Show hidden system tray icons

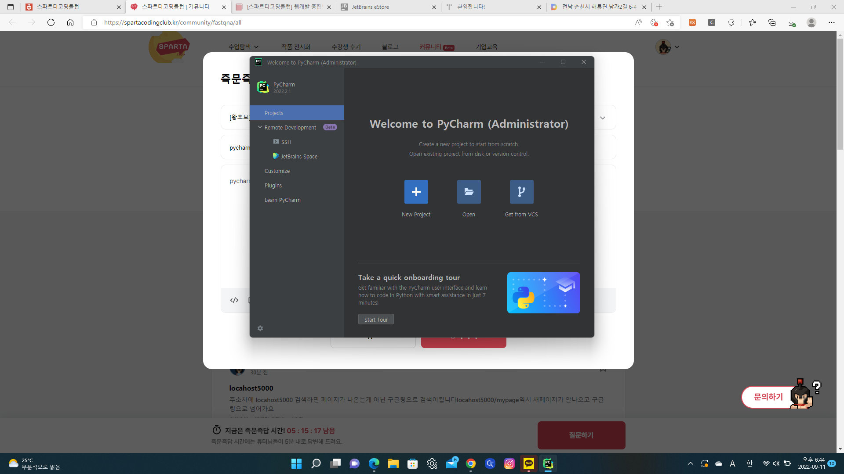click(691, 463)
